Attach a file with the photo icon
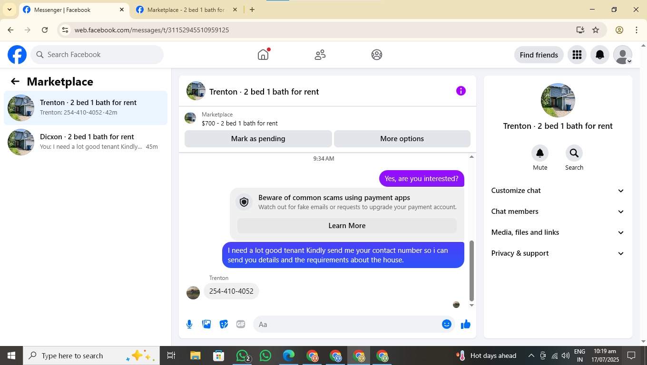 point(206,324)
